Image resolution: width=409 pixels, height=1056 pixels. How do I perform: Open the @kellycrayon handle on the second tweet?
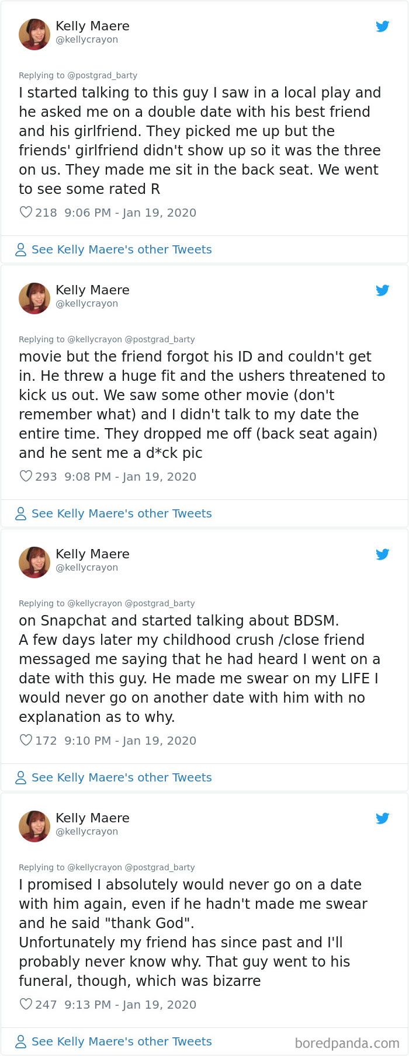tap(86, 304)
